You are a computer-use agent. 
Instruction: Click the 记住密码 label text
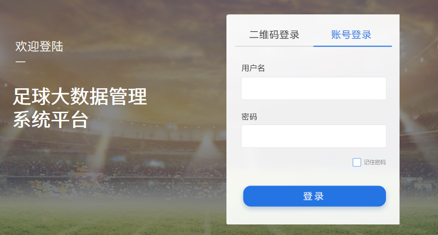click(375, 162)
